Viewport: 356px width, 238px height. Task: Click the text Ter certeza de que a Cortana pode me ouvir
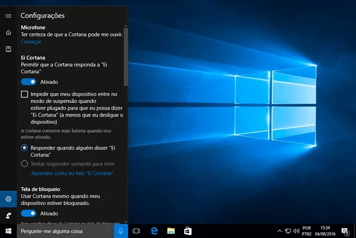72,34
